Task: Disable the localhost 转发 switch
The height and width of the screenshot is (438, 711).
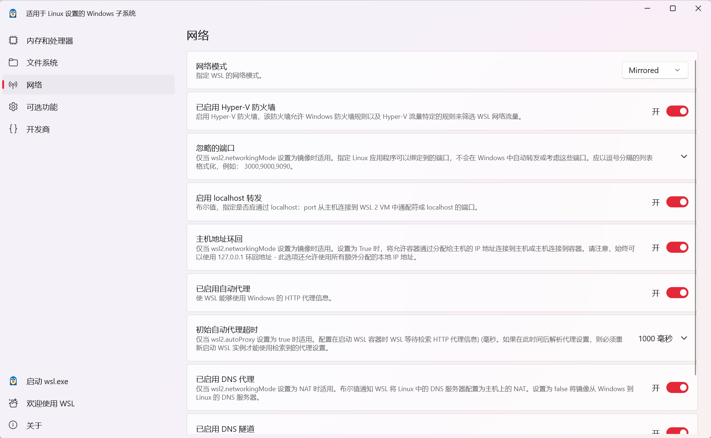Action: (677, 202)
